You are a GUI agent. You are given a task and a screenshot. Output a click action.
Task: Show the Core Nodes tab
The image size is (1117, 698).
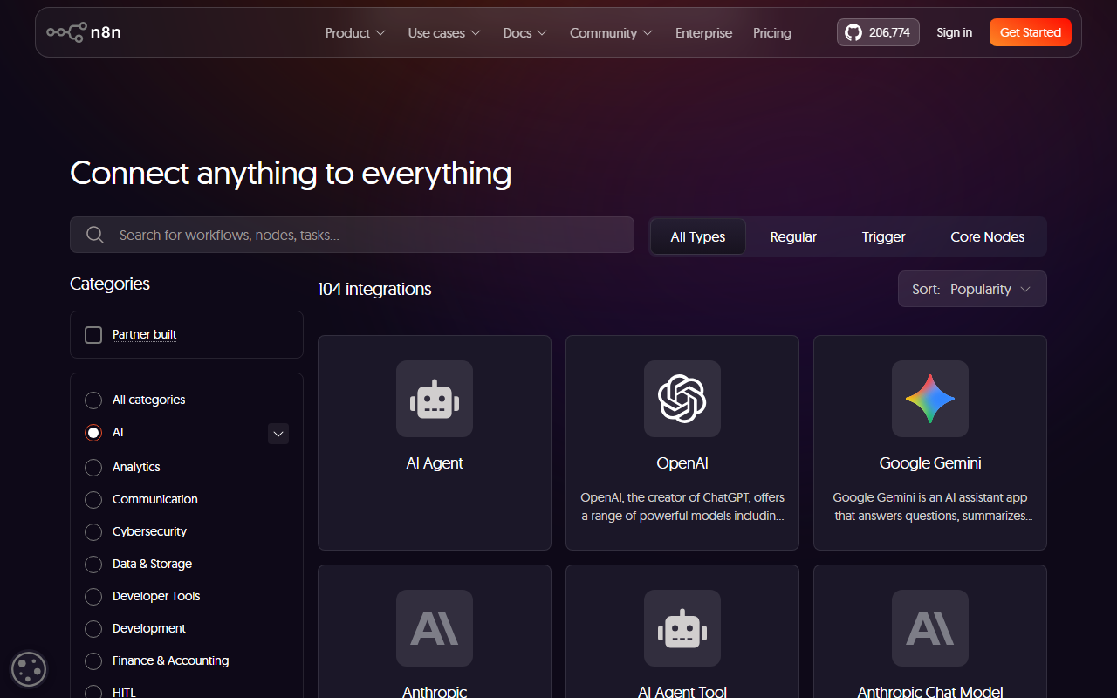987,236
